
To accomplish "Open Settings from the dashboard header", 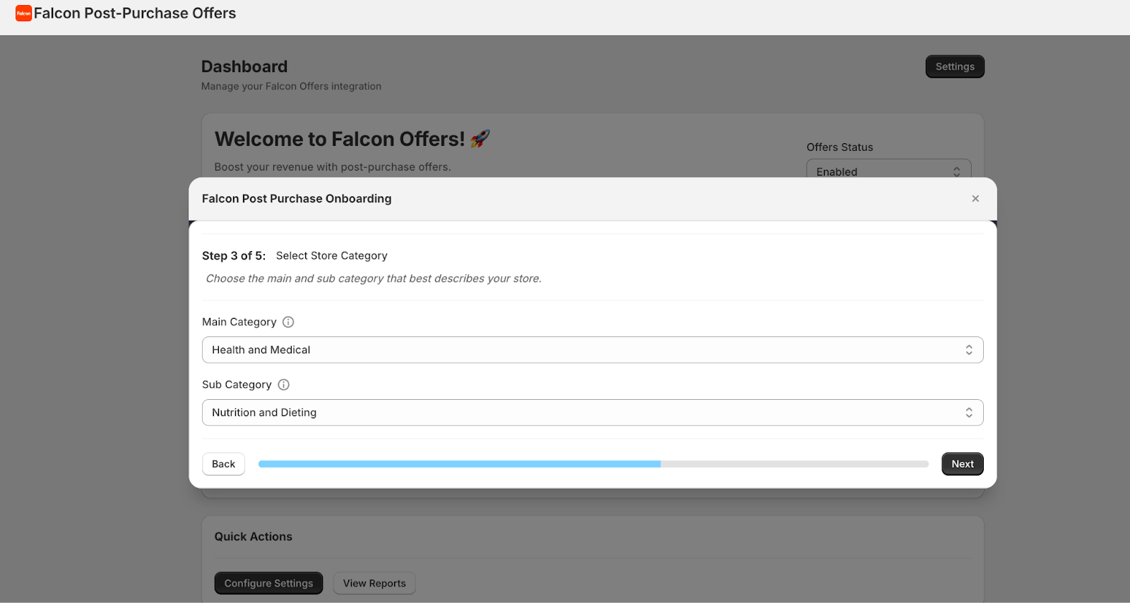I will click(954, 67).
